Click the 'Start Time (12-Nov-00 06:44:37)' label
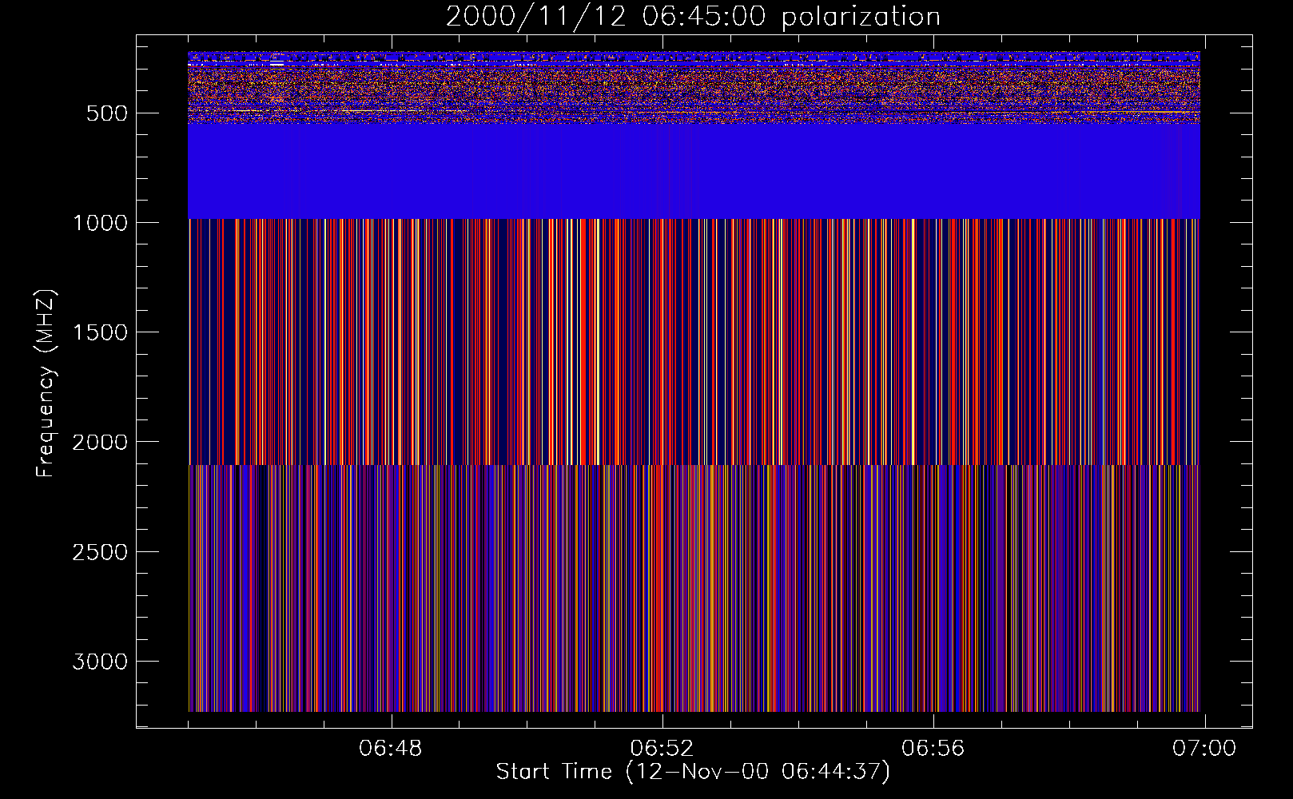The width and height of the screenshot is (1293, 799). [x=693, y=772]
